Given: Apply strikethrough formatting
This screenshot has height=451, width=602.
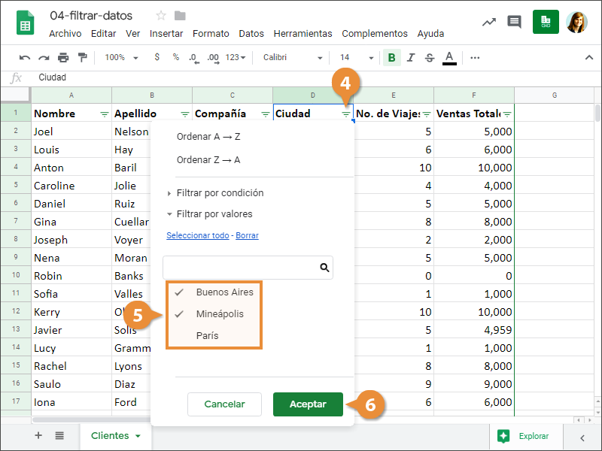Looking at the screenshot, I should [430, 58].
